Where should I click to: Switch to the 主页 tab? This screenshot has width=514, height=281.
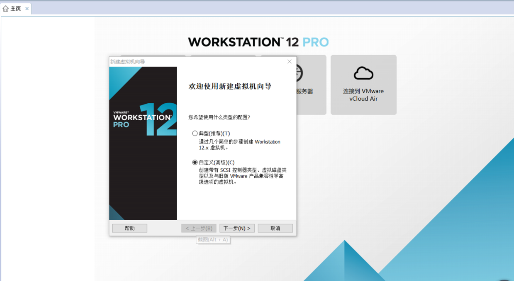tap(16, 8)
